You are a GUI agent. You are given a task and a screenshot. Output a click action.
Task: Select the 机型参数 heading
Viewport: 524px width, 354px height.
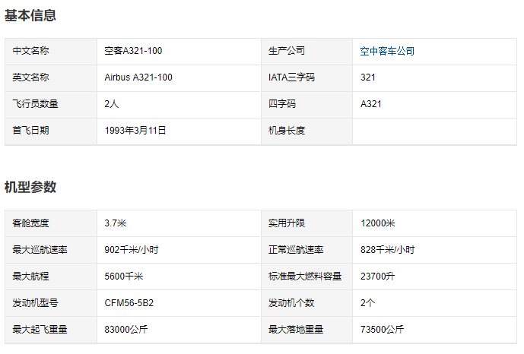[30, 187]
